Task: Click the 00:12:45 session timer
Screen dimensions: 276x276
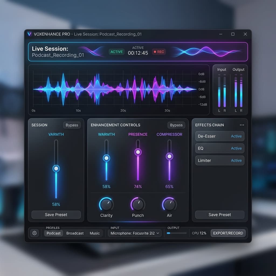Action: click(x=138, y=53)
